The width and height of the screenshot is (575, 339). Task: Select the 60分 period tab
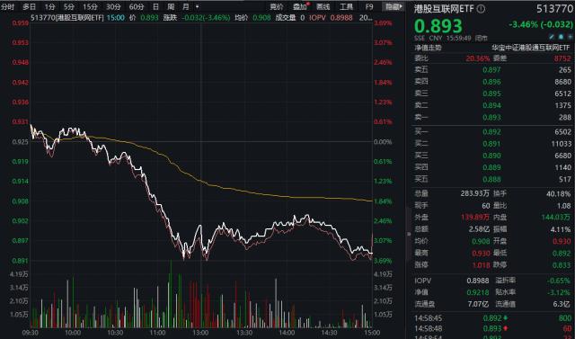137,6
